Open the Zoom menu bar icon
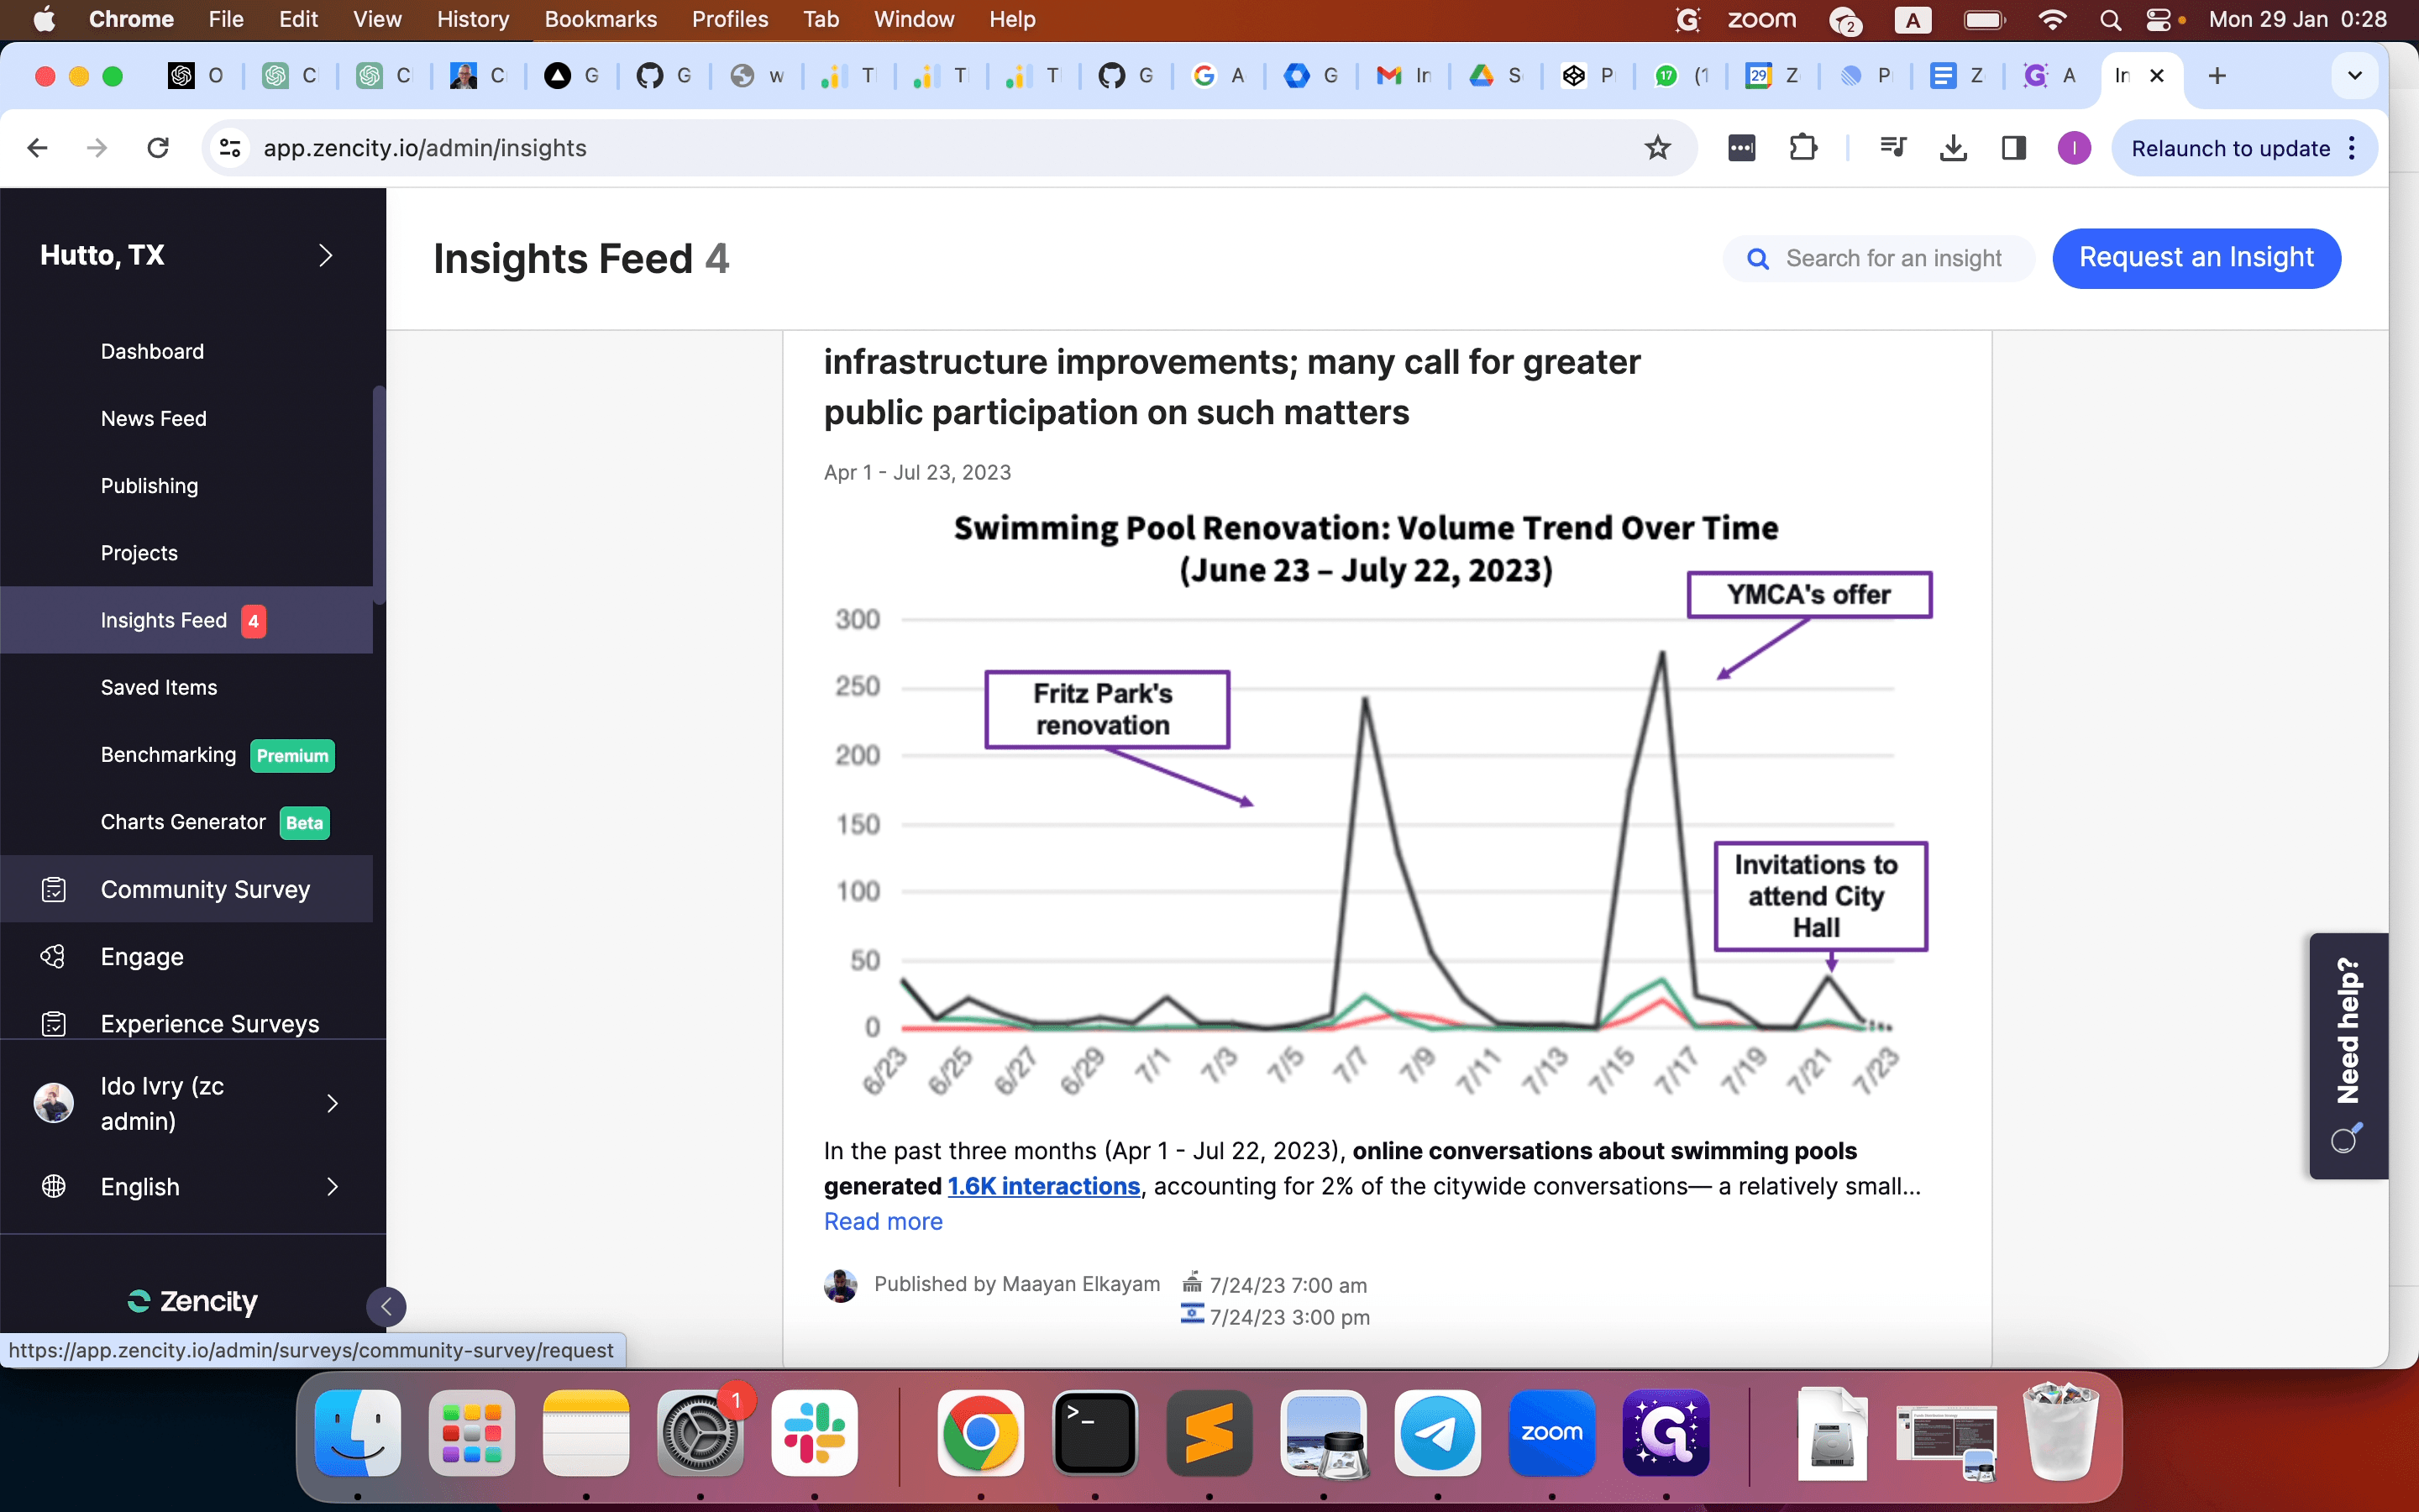This screenshot has width=2419, height=1512. point(1761,20)
